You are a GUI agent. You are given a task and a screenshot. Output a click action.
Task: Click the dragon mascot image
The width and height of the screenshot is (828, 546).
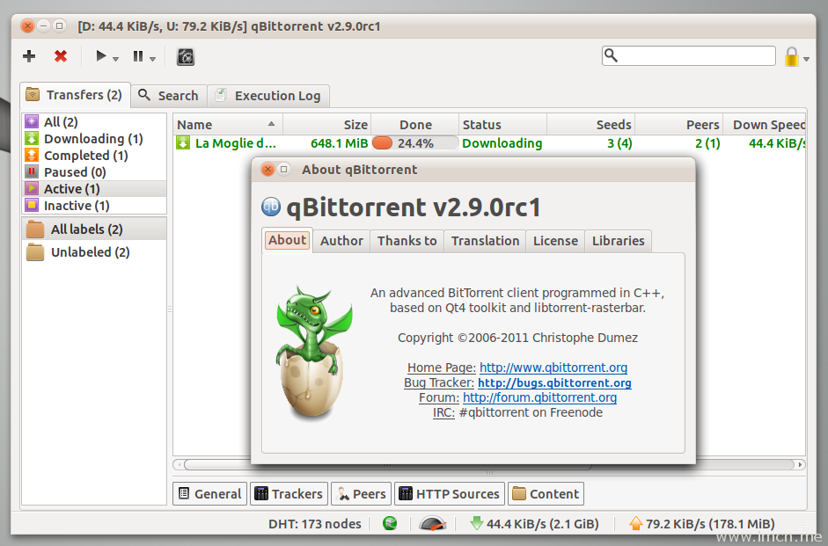313,353
